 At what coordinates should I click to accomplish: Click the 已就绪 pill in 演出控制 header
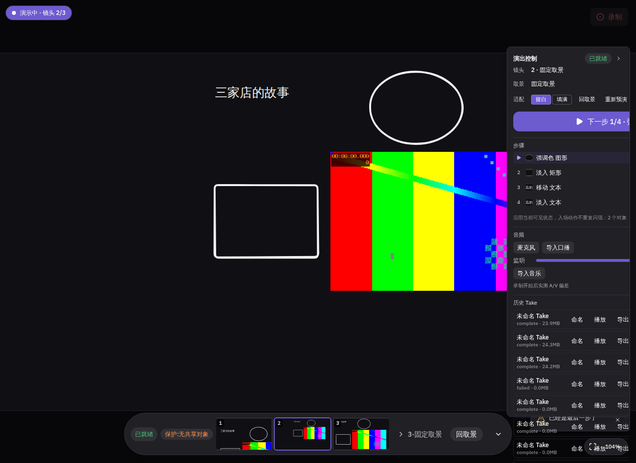(x=598, y=59)
